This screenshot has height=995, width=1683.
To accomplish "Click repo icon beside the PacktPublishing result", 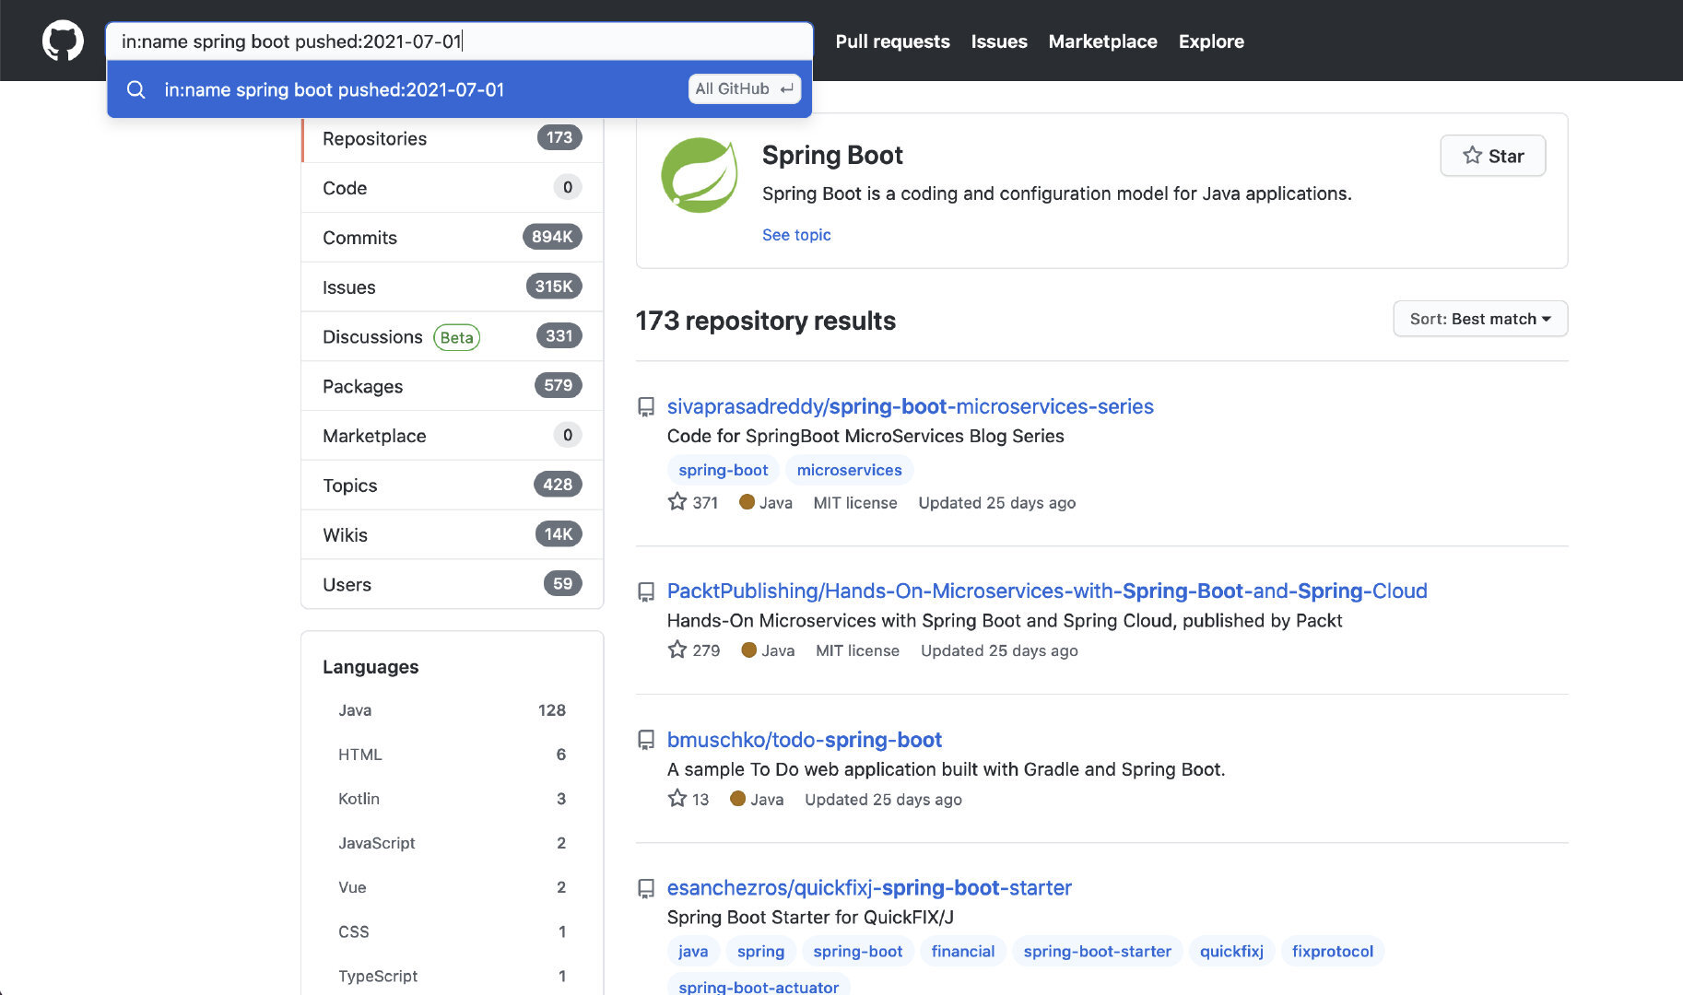I will [646, 591].
